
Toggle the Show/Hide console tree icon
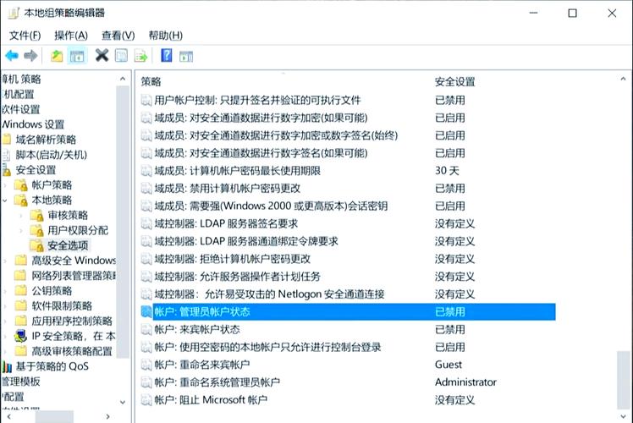click(x=77, y=56)
